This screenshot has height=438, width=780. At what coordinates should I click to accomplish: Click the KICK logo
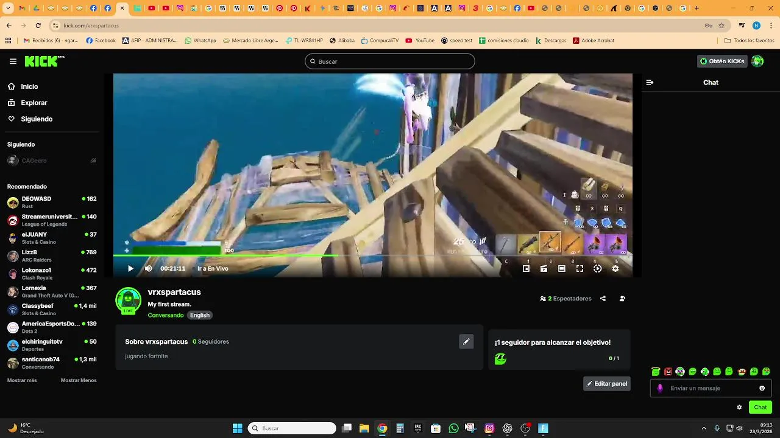[x=44, y=61]
